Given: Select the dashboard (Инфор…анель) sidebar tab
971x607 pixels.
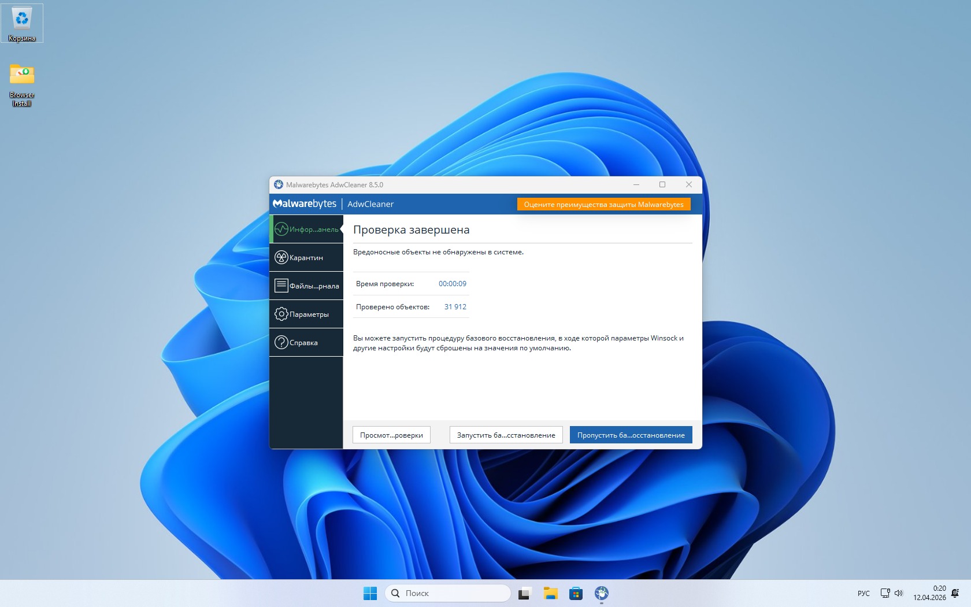Looking at the screenshot, I should (x=306, y=230).
